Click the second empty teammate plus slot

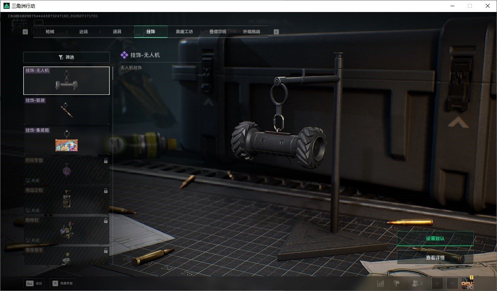[452, 284]
